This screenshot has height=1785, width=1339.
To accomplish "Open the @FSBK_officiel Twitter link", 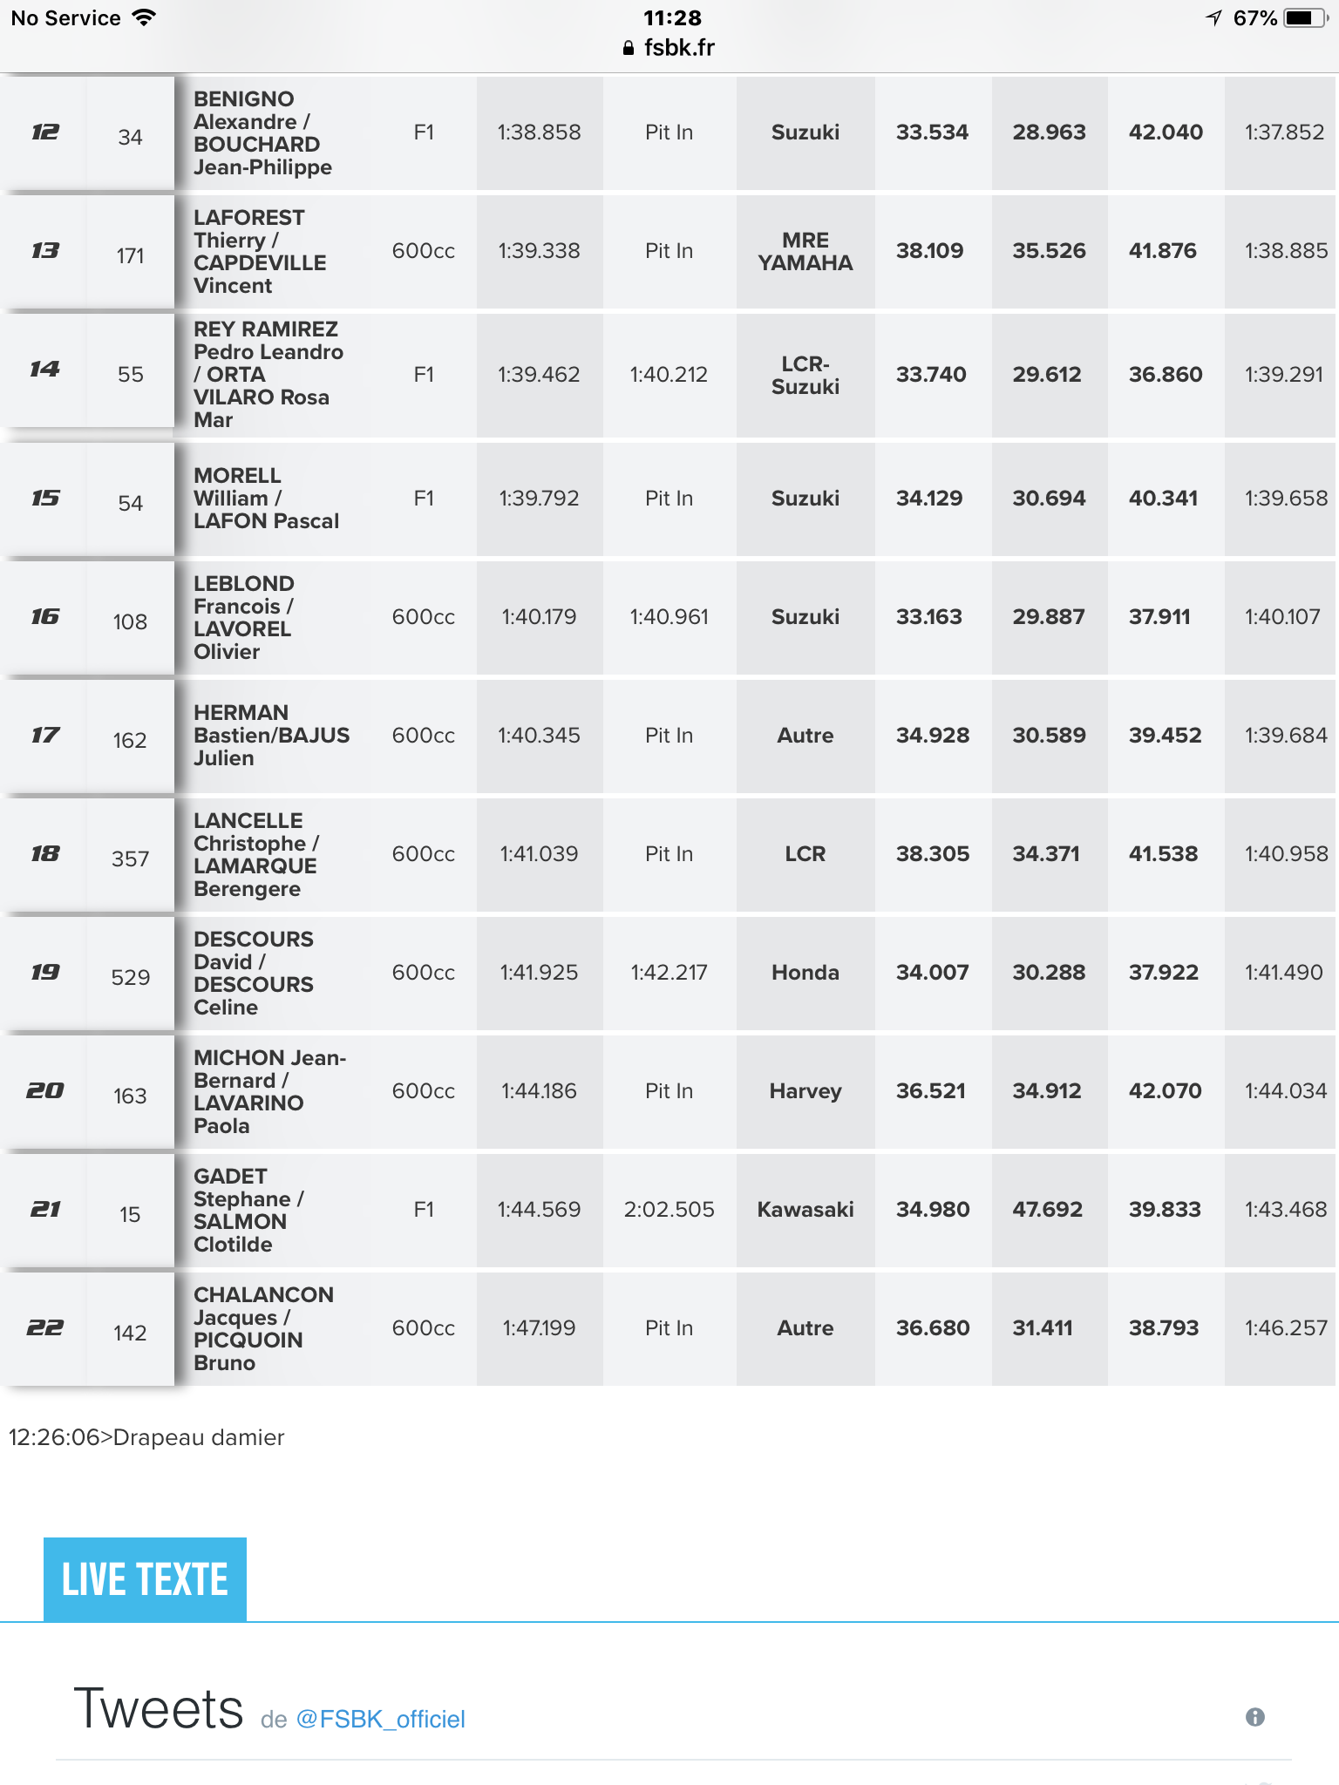I will pyautogui.click(x=381, y=1719).
